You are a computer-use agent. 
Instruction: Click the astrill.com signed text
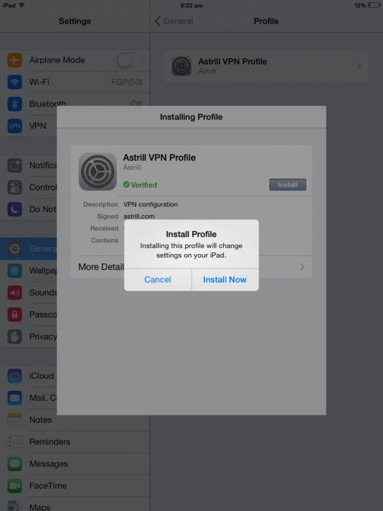coord(139,216)
